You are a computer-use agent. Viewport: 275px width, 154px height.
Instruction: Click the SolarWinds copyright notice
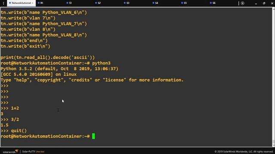[x=244, y=151]
